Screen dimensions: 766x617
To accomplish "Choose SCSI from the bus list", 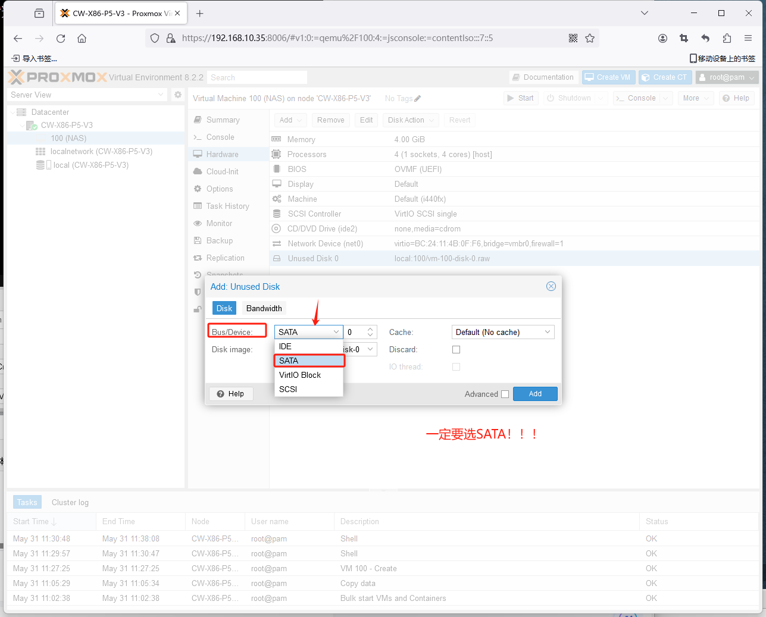I will pos(308,389).
